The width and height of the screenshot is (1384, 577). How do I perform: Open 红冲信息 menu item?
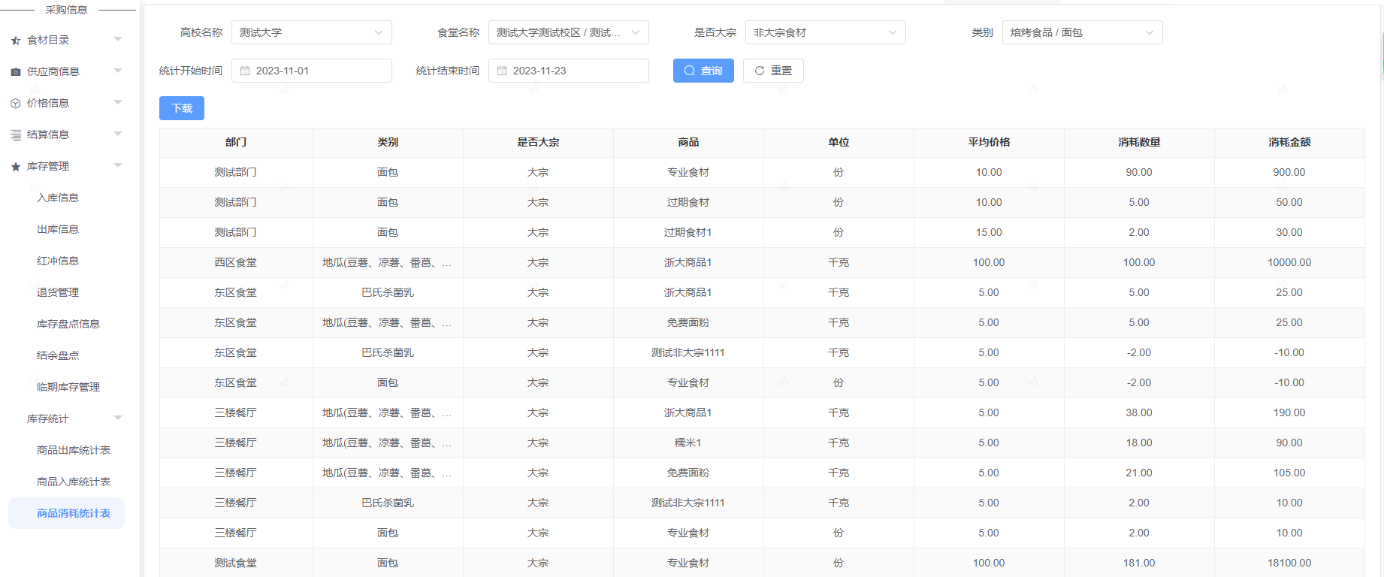click(x=58, y=261)
